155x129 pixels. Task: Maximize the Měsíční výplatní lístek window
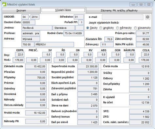[141, 5]
